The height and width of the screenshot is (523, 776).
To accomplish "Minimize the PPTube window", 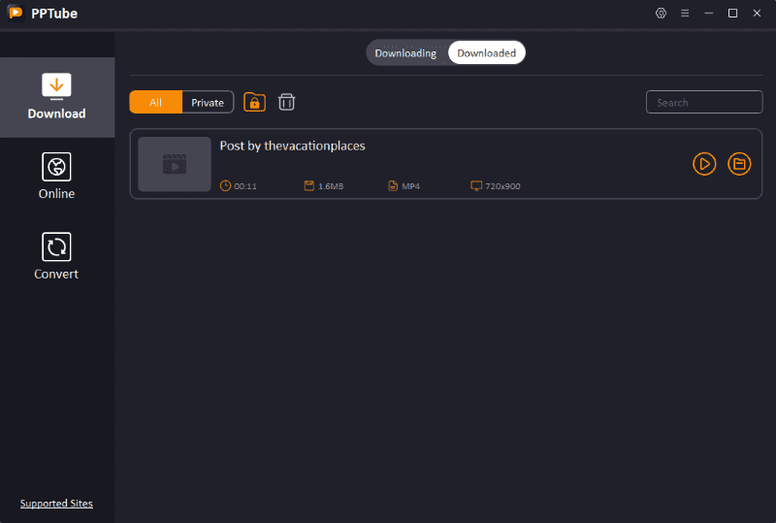I will [x=709, y=13].
